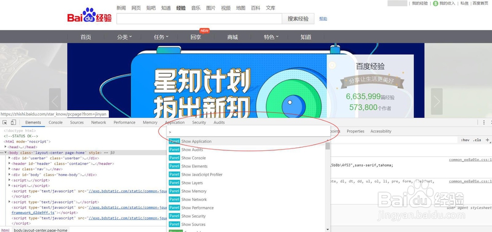The image size is (492, 232).
Task: Select Show Security command
Action: click(x=246, y=216)
